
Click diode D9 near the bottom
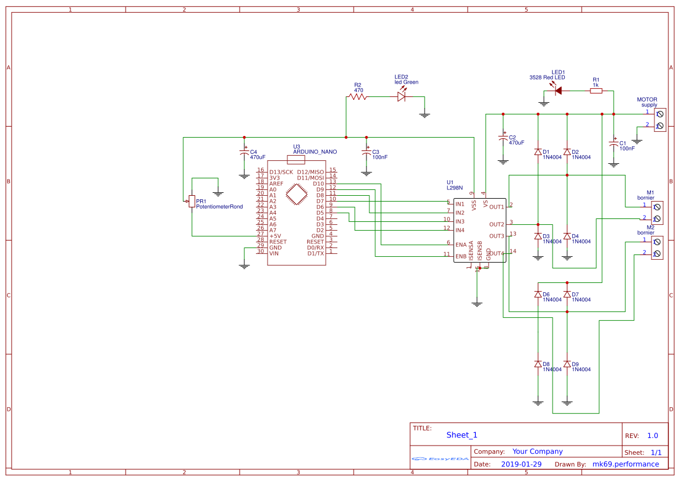[567, 365]
